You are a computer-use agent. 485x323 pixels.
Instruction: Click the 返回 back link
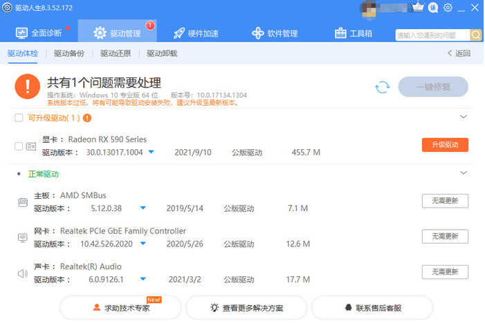(459, 53)
